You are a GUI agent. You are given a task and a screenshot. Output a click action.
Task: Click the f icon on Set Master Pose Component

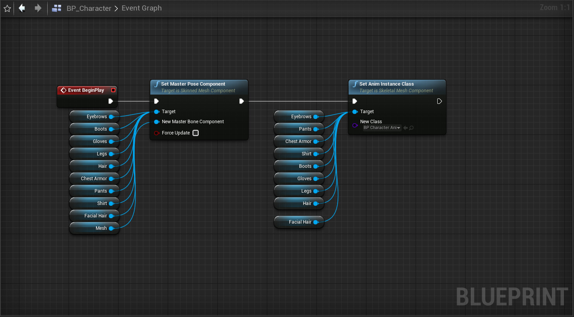[156, 84]
